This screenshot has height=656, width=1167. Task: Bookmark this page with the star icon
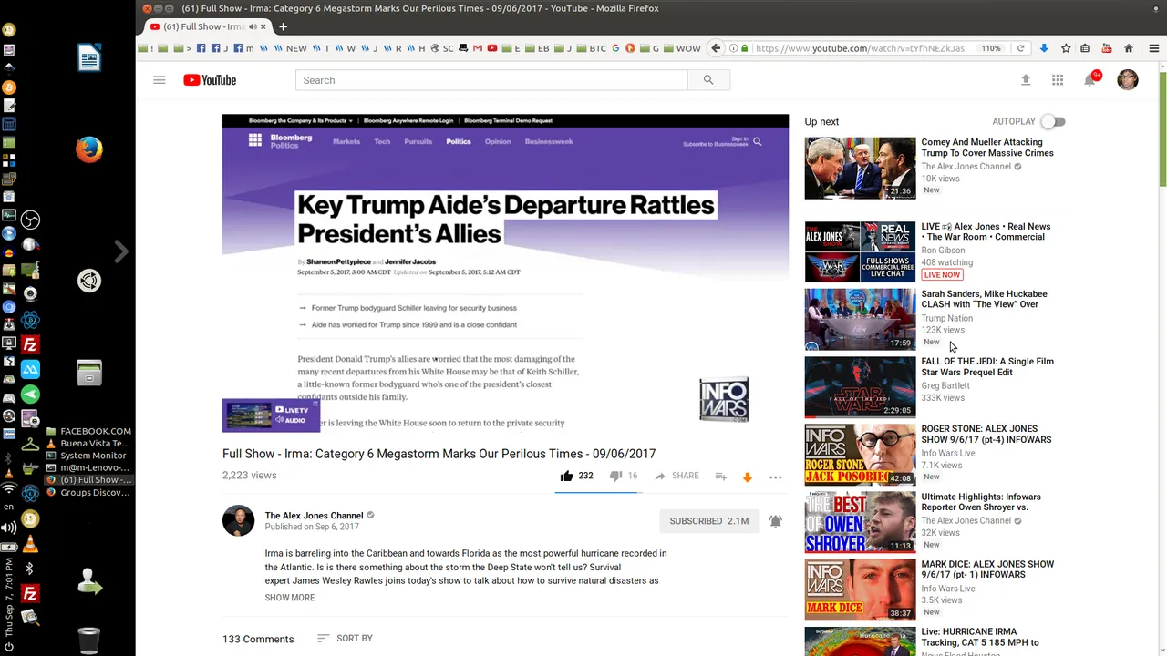click(x=1066, y=48)
